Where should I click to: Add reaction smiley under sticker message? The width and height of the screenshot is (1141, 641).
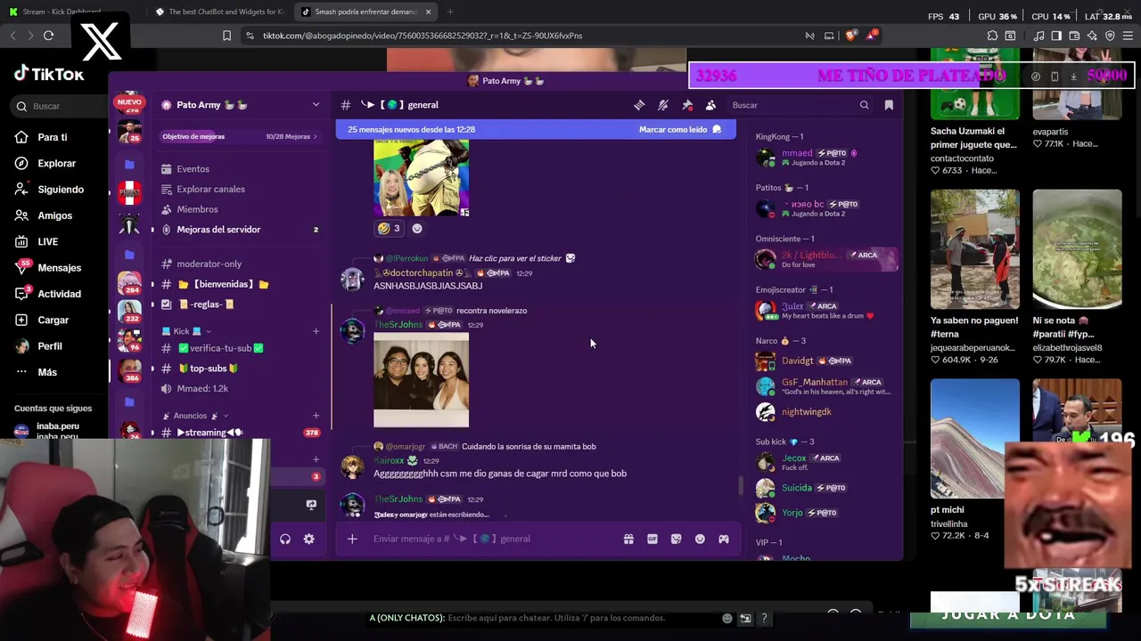[x=416, y=228]
